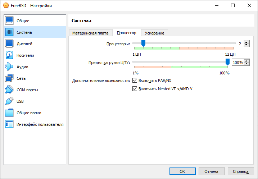
Task: Open the Общие папки folder icon
Action: coord(9,113)
